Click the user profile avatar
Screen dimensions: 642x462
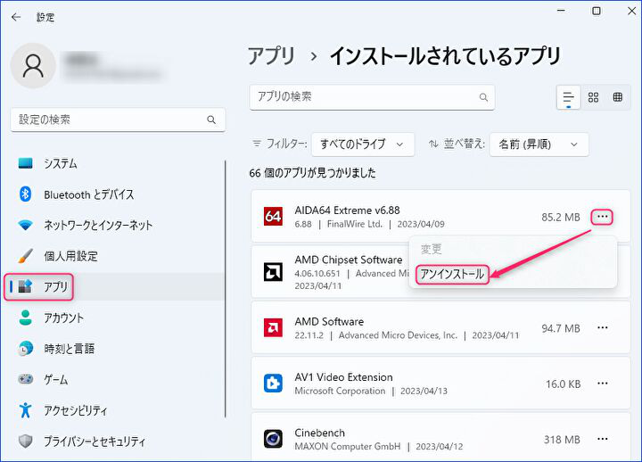coord(33,65)
